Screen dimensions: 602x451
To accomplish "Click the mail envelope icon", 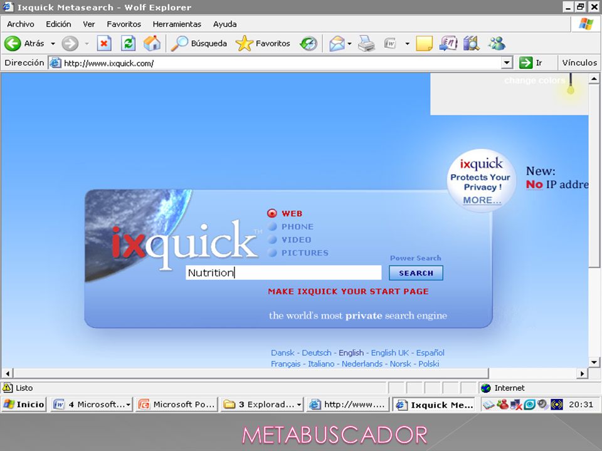I will [x=337, y=43].
